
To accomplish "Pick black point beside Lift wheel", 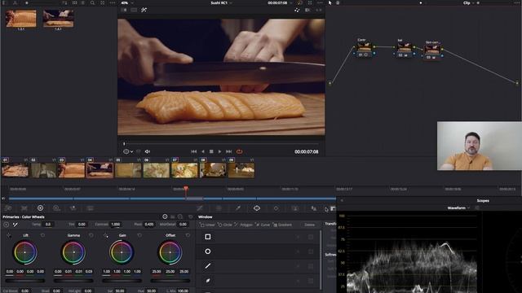I will (x=9, y=235).
